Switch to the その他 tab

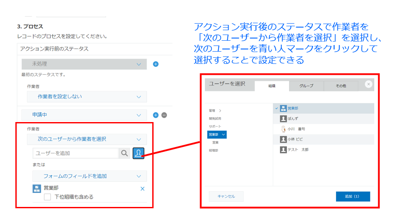341,86
